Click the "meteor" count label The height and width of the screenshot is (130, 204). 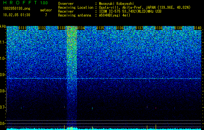pyautogui.click(x=46, y=10)
